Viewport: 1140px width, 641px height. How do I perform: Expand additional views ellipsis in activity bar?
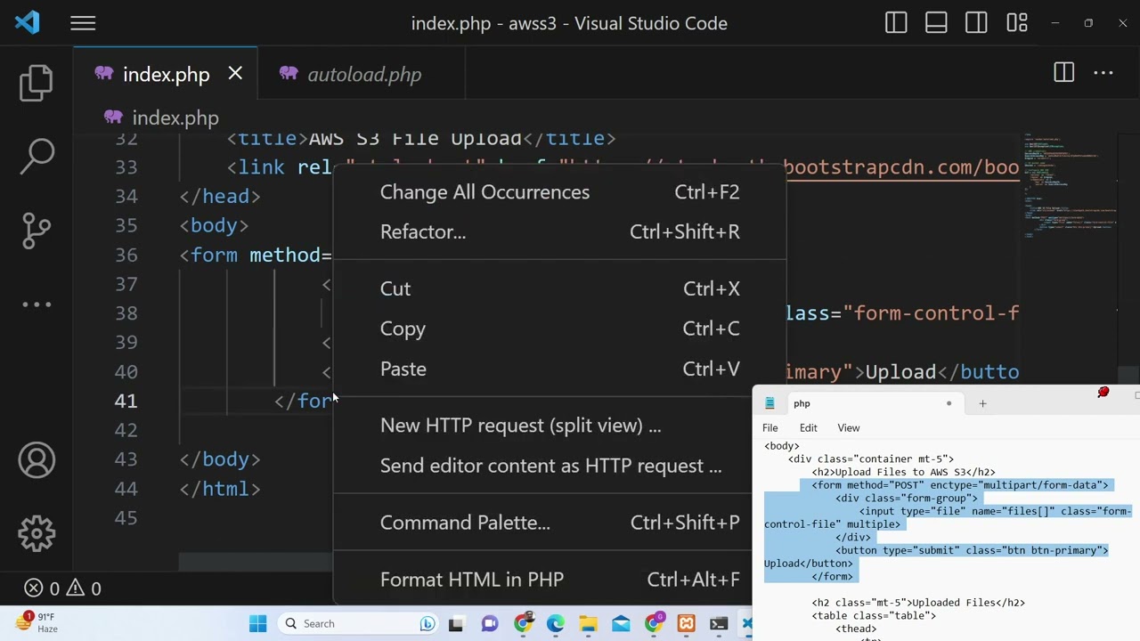coord(37,304)
